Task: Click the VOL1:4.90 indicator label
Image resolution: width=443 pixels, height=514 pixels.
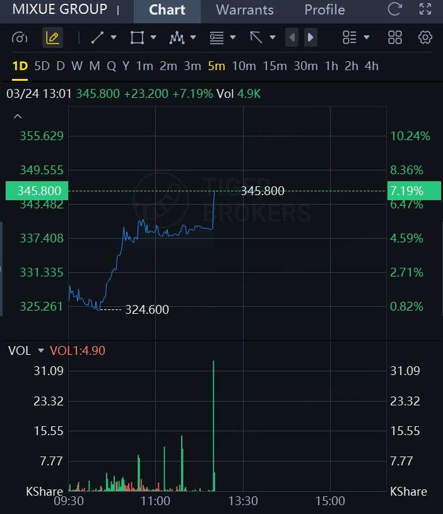Action: coord(78,350)
